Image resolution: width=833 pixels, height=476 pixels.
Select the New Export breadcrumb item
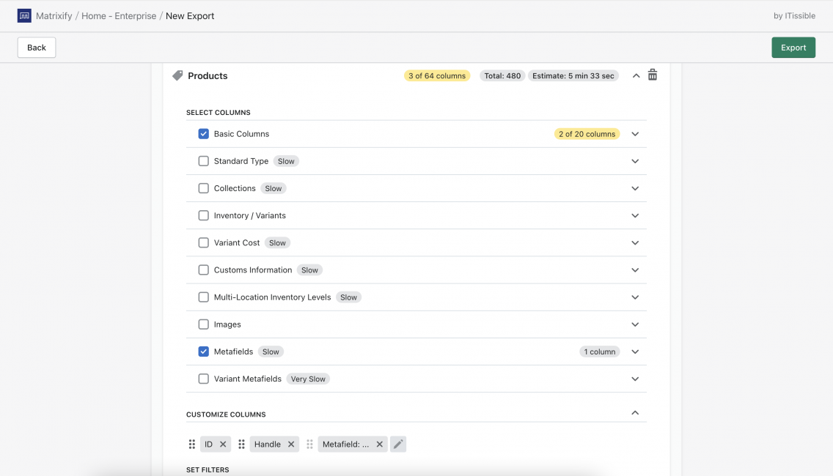pyautogui.click(x=190, y=15)
